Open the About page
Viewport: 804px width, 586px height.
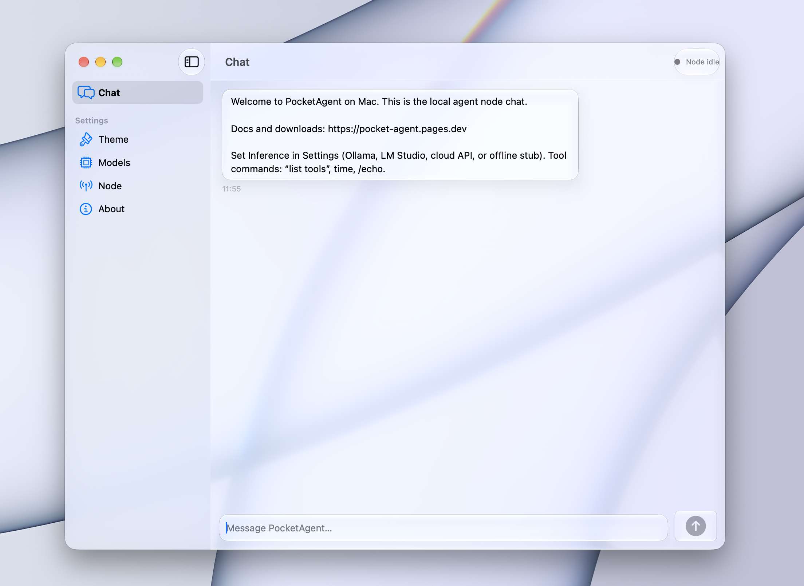[138, 209]
